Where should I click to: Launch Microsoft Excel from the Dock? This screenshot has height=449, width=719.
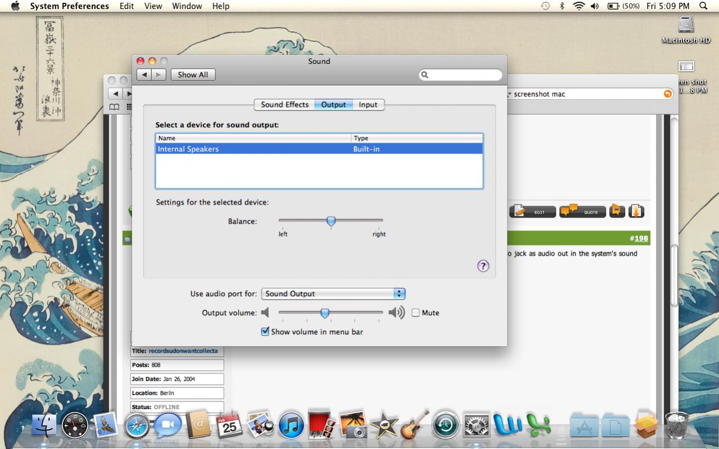[538, 425]
